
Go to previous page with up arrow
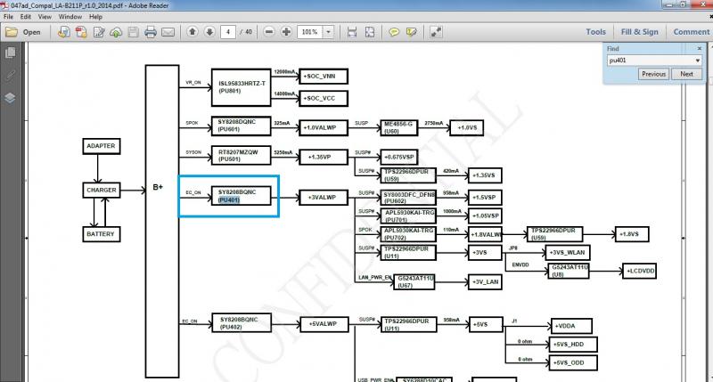pyautogui.click(x=193, y=32)
